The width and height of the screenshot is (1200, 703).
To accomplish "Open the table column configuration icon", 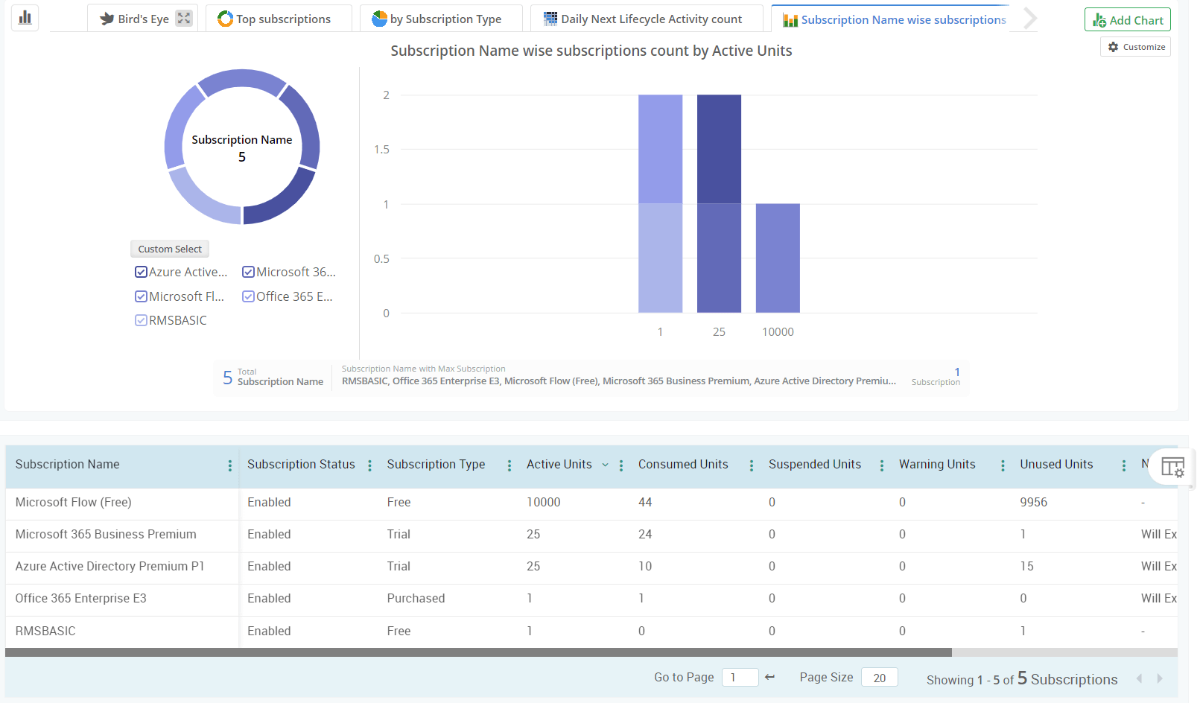I will (x=1173, y=468).
